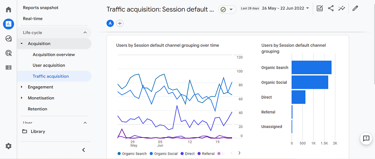Select the Reports bar chart icon
The height and width of the screenshot is (159, 375).
pos(8,24)
